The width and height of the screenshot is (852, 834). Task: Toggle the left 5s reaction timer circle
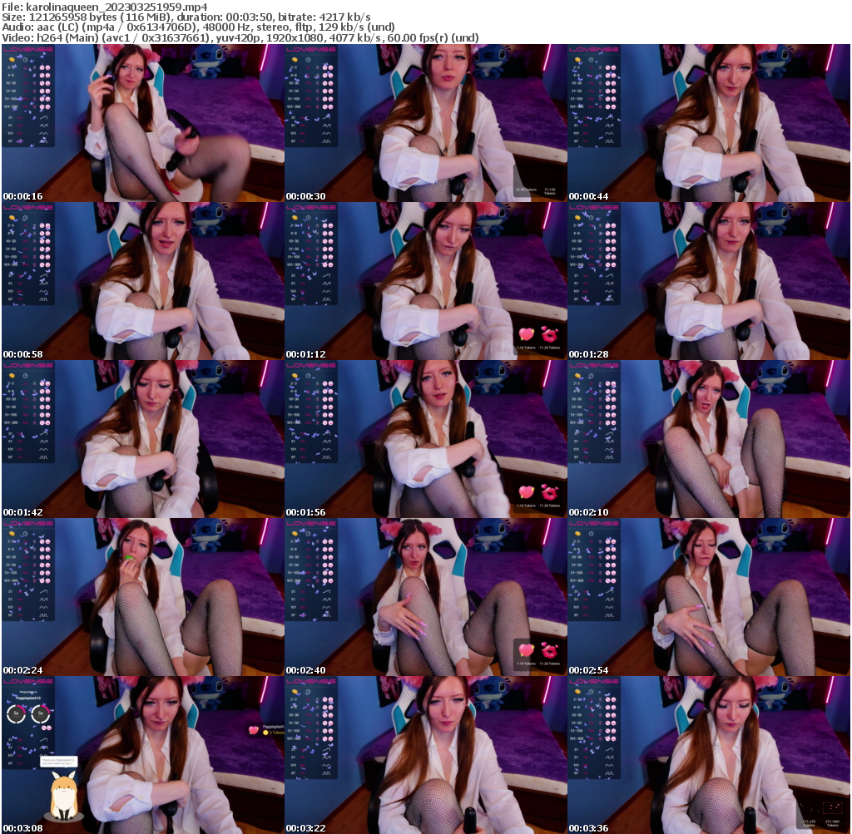click(15, 713)
